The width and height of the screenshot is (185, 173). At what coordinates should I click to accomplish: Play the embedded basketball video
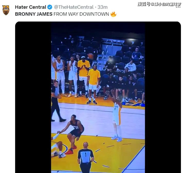98,97
